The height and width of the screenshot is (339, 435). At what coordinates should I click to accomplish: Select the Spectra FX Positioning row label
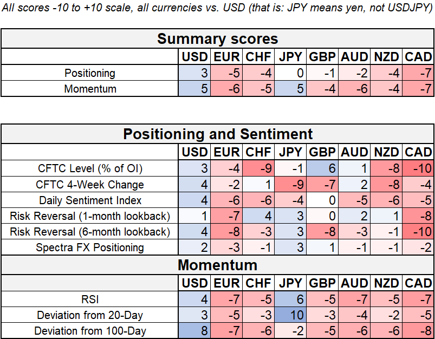[x=90, y=247]
